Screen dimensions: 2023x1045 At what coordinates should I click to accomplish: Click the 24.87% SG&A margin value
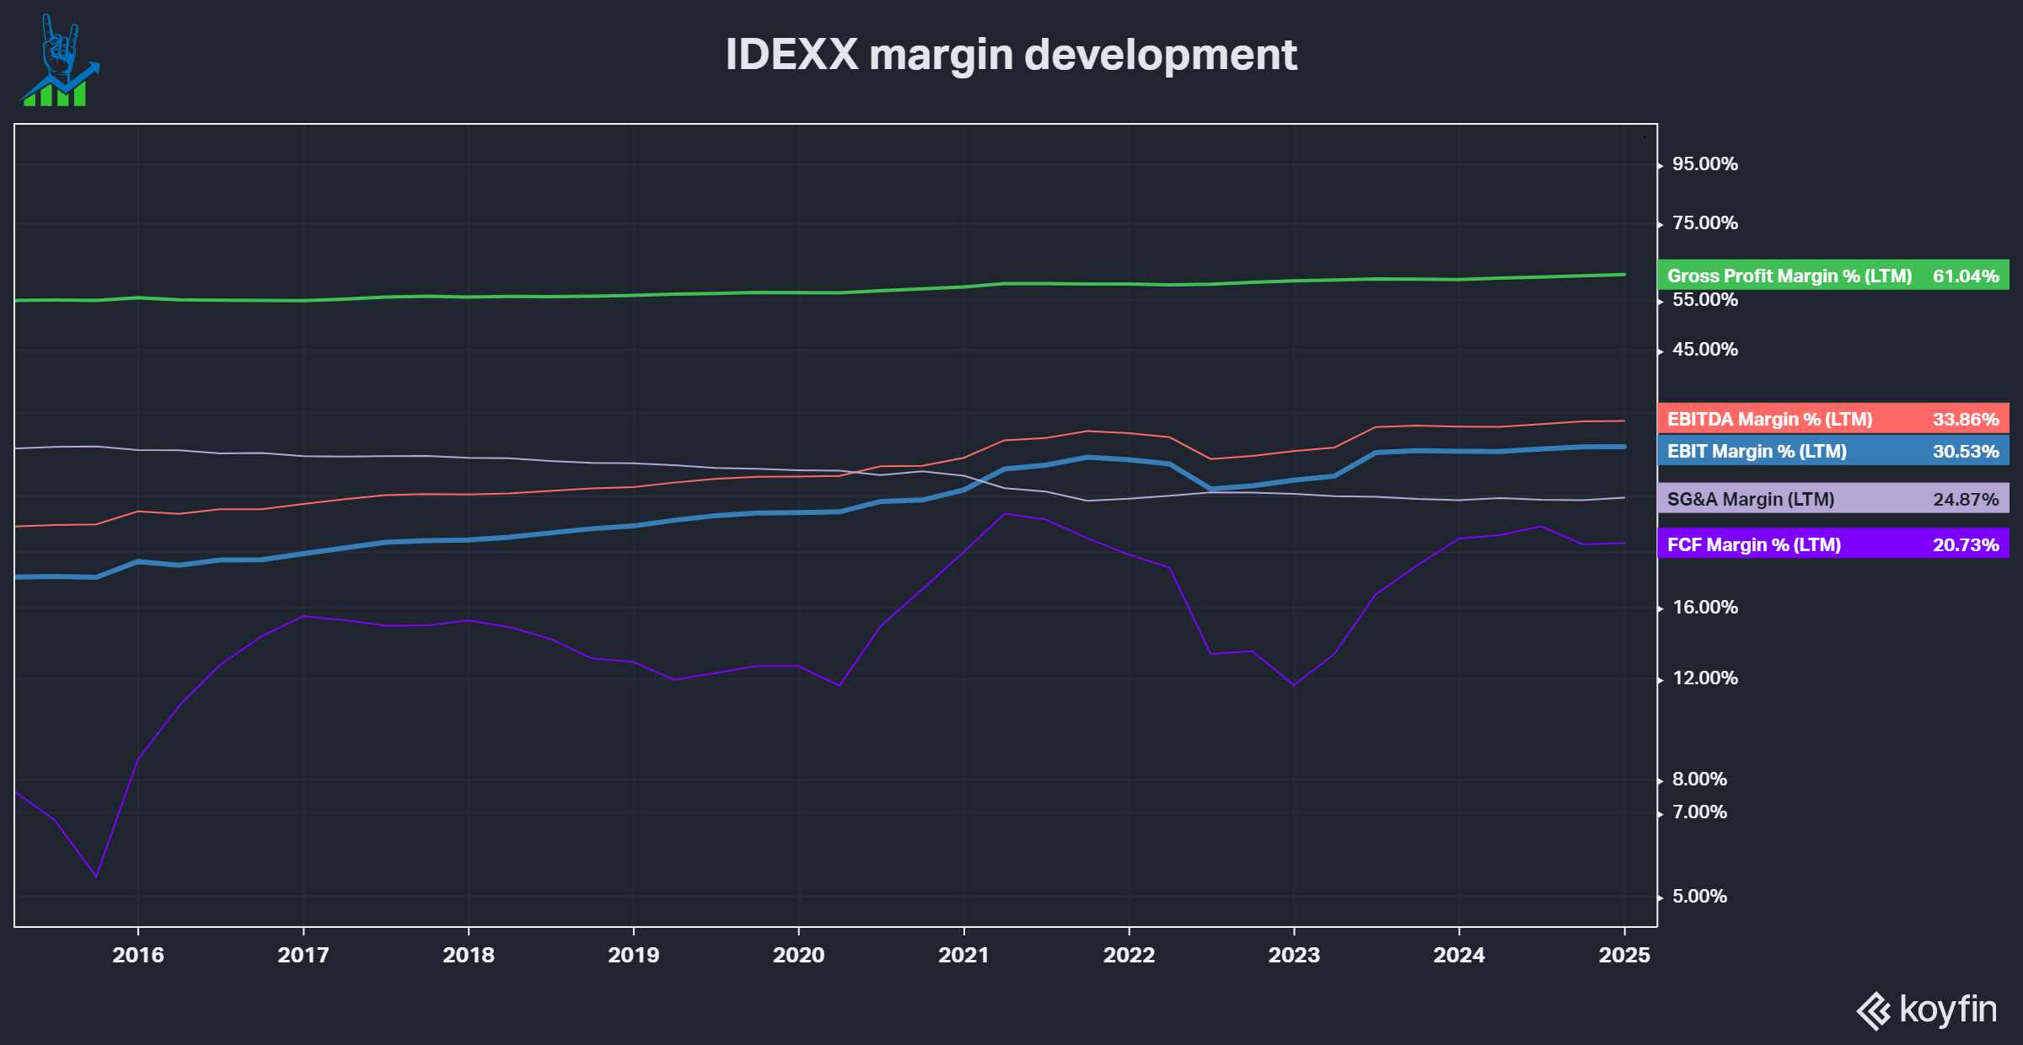tap(1966, 499)
